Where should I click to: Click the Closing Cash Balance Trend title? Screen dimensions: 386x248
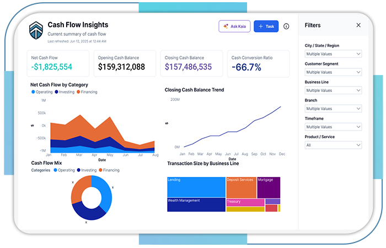point(194,90)
